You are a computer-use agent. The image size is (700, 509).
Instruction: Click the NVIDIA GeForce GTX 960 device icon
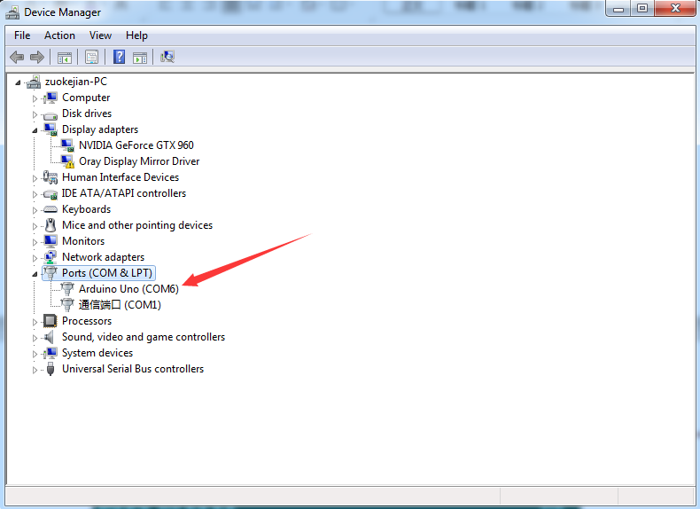(x=67, y=145)
